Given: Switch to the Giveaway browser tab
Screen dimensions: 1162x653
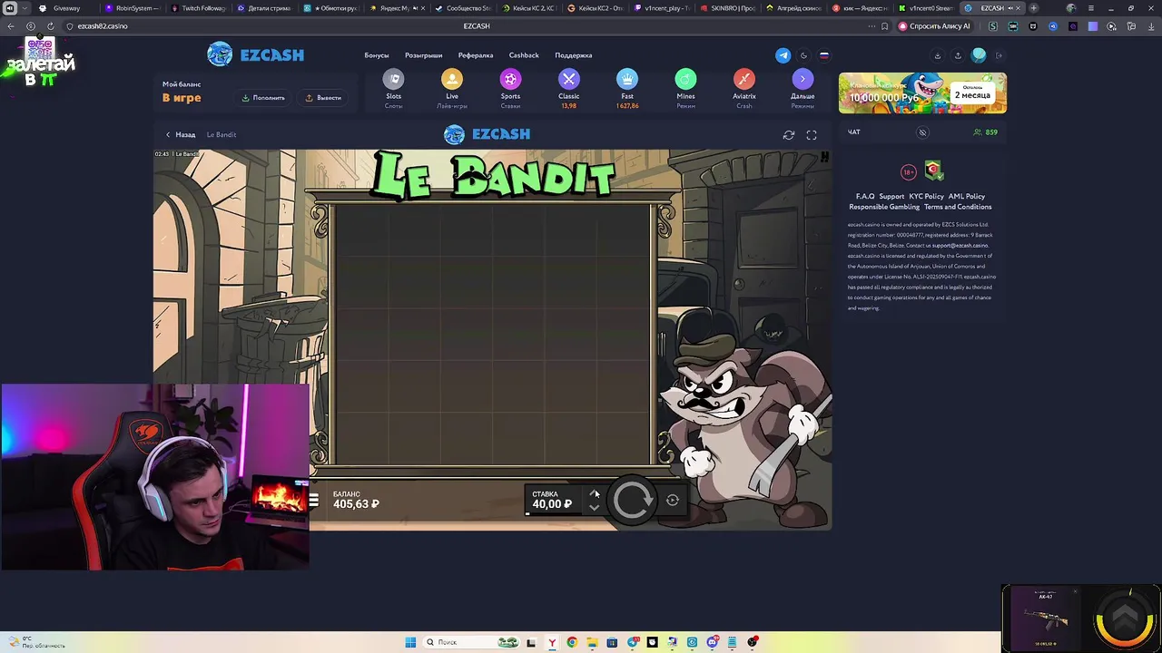Looking at the screenshot, I should click(65, 8).
